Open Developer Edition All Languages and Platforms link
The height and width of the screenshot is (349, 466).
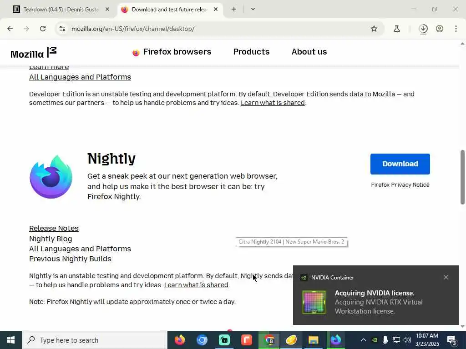80,77
